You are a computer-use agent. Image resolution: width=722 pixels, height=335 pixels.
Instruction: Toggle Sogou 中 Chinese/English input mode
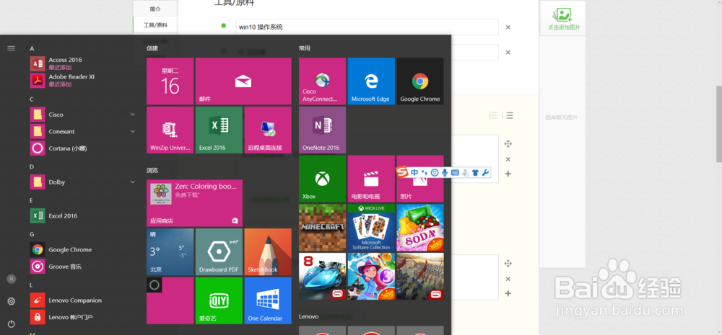click(414, 173)
